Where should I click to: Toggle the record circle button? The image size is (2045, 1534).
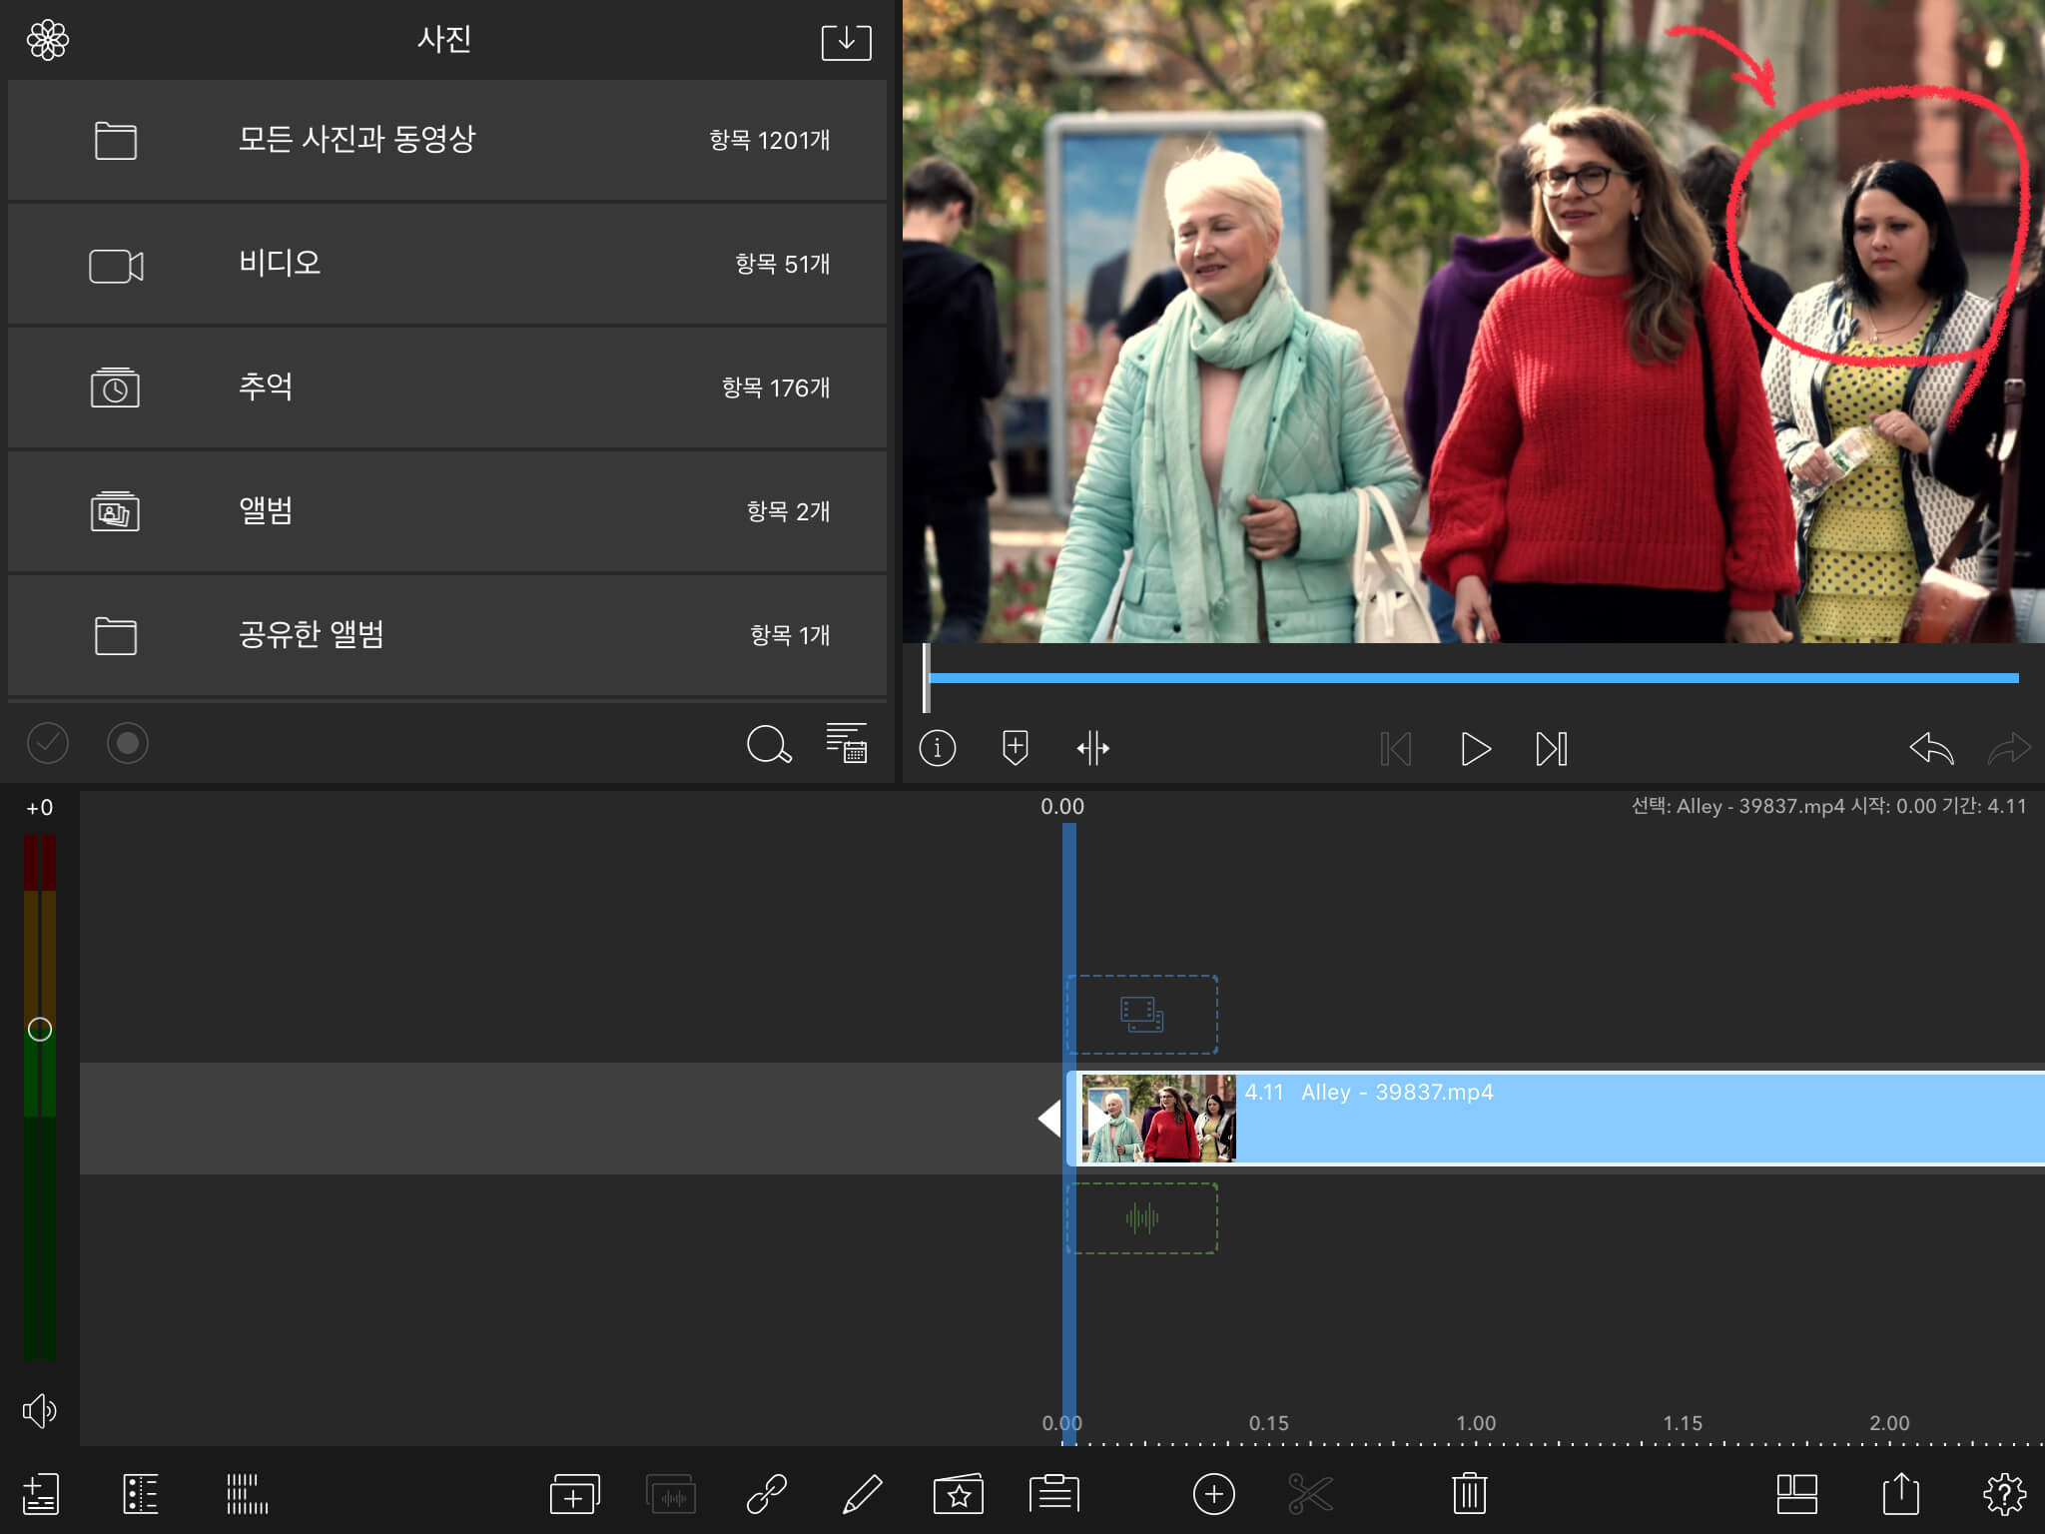coord(128,743)
